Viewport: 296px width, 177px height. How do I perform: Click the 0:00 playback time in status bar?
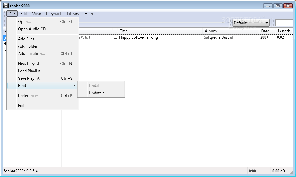coord(252,171)
